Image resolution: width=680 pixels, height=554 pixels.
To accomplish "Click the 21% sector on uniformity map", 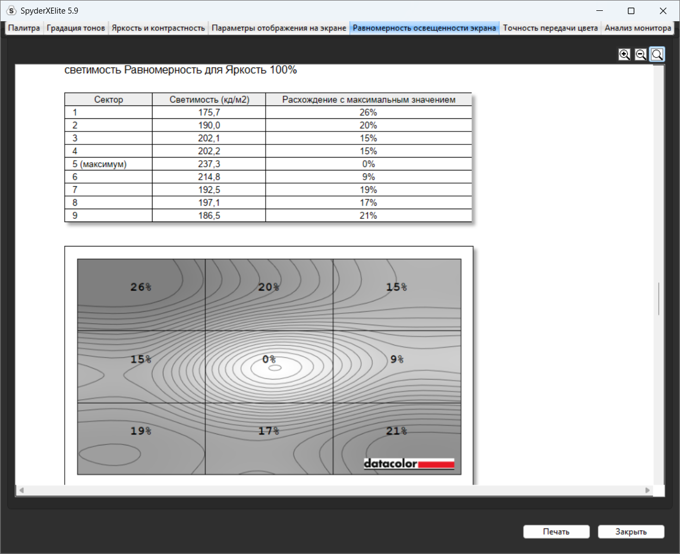I will point(397,438).
